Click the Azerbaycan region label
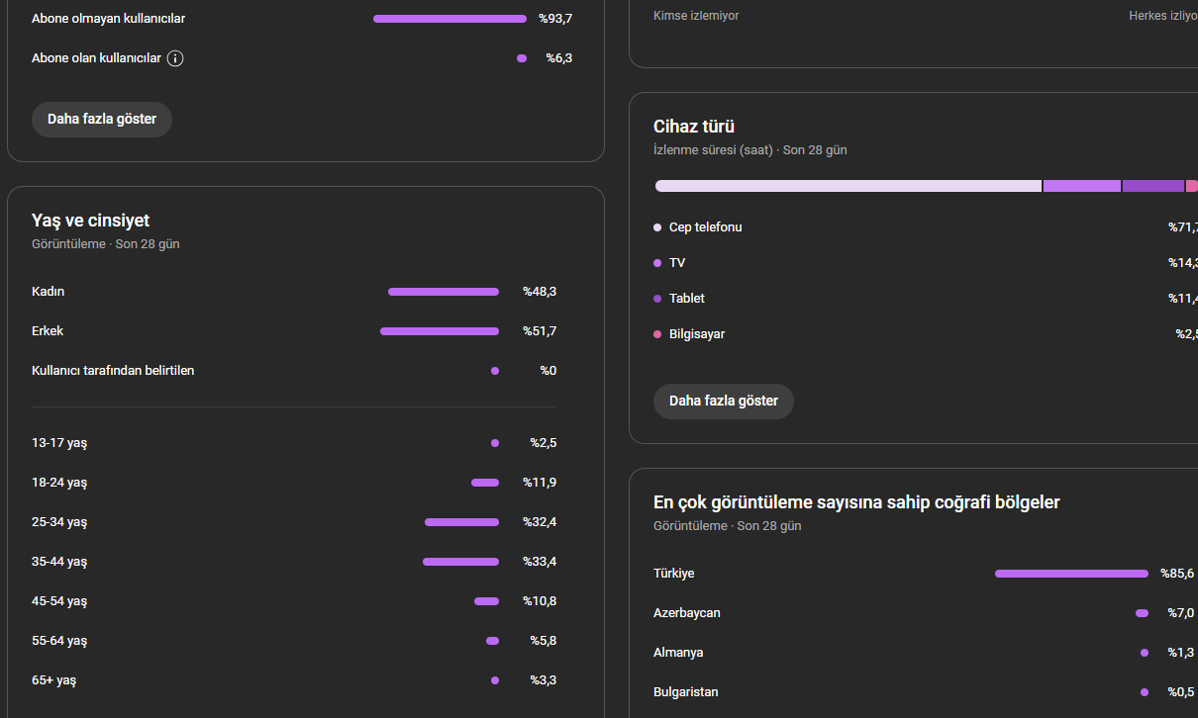Viewport: 1198px width, 718px height. pos(687,613)
